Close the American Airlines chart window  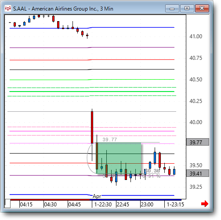[202, 8]
